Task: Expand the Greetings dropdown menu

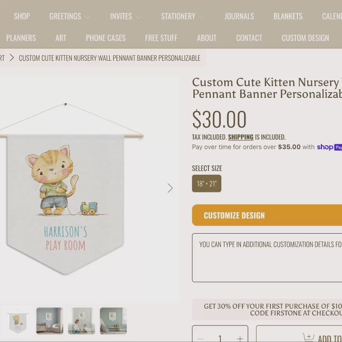Action: (87, 17)
